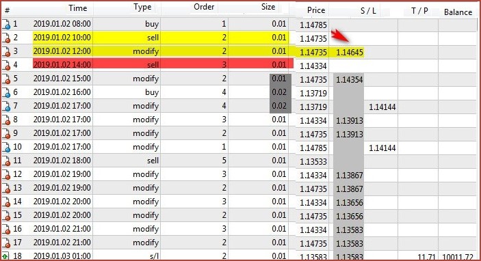Select time 2019.01.02 12:00 cell
This screenshot has width=481, height=261.
pyautogui.click(x=62, y=51)
